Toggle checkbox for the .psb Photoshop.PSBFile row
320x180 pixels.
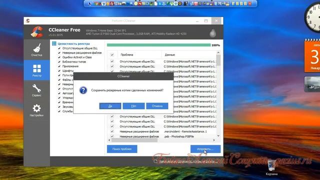pos(112,136)
